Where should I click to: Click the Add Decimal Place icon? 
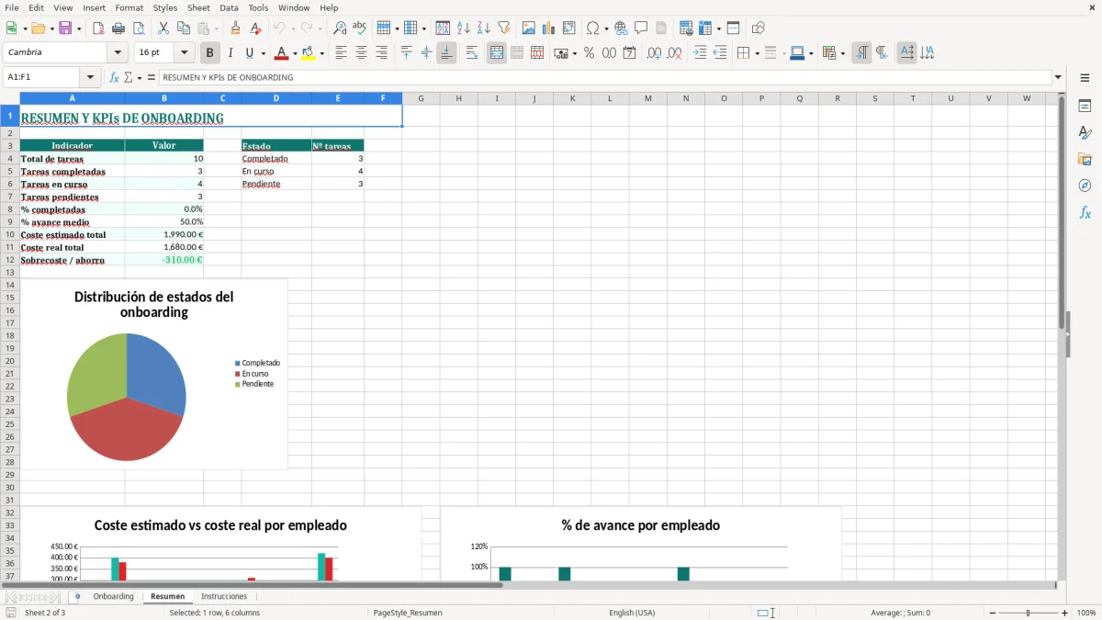(654, 53)
